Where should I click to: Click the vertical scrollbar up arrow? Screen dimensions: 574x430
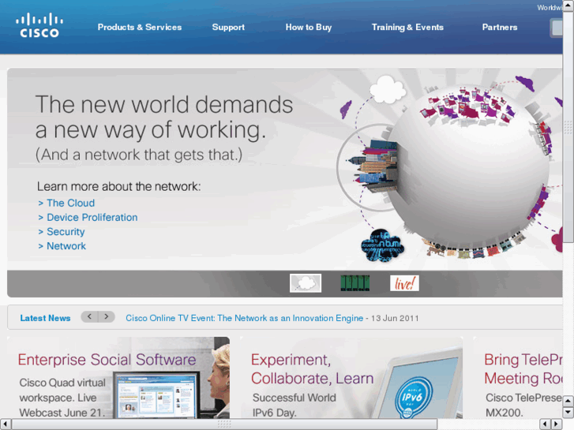(568, 5)
